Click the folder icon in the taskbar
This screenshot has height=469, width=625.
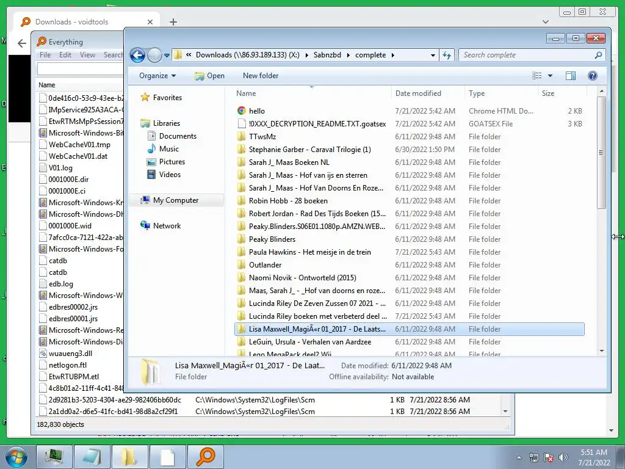click(x=129, y=457)
